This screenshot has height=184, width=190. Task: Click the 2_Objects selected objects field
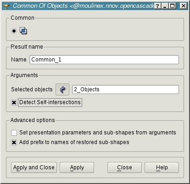pos(125,89)
